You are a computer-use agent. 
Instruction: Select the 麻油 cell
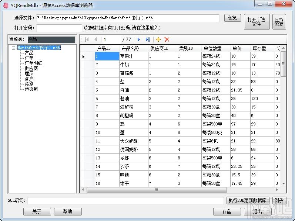pos(134,90)
